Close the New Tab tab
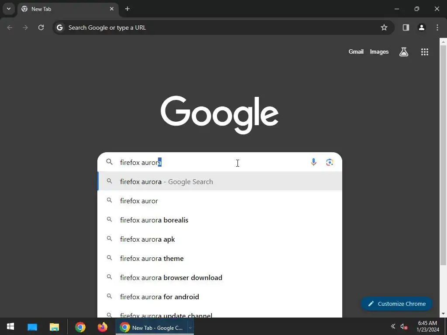This screenshot has width=447, height=335. (x=112, y=9)
